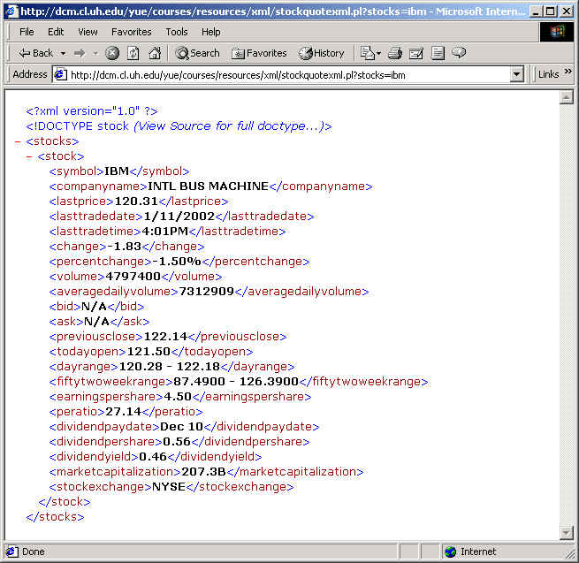Image resolution: width=579 pixels, height=563 pixels.
Task: Open the Help menu
Action: click(211, 32)
